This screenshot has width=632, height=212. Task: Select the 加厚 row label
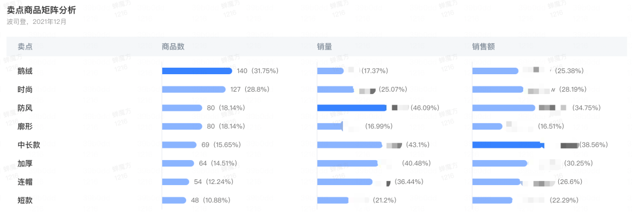[x=25, y=164]
